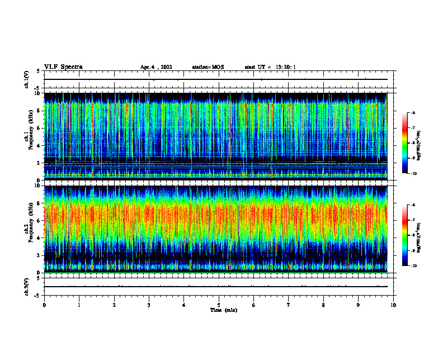Click the "ch.3(V)" axis label
Viewport: 443px width, 342px height.
coord(27,287)
